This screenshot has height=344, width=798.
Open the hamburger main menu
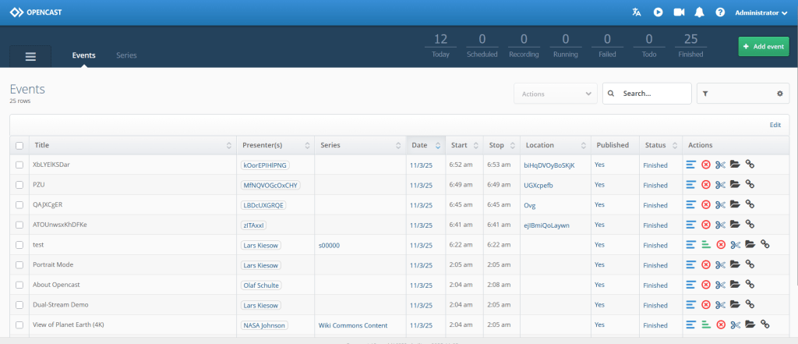click(30, 56)
